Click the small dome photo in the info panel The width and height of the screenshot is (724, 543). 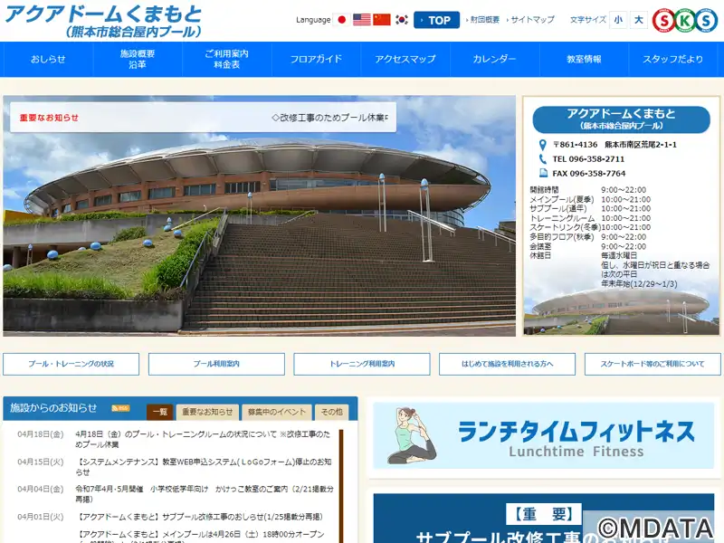pyautogui.click(x=621, y=310)
